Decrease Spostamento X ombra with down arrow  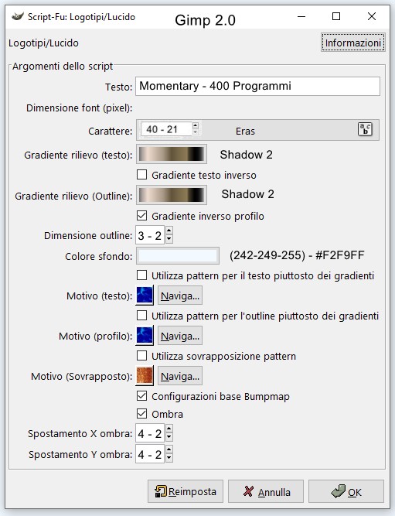point(169,437)
